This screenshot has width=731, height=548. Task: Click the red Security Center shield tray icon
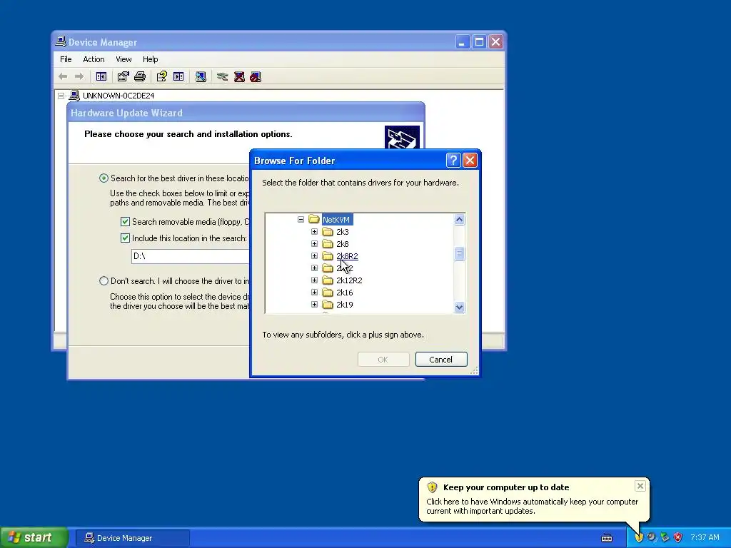pos(678,537)
